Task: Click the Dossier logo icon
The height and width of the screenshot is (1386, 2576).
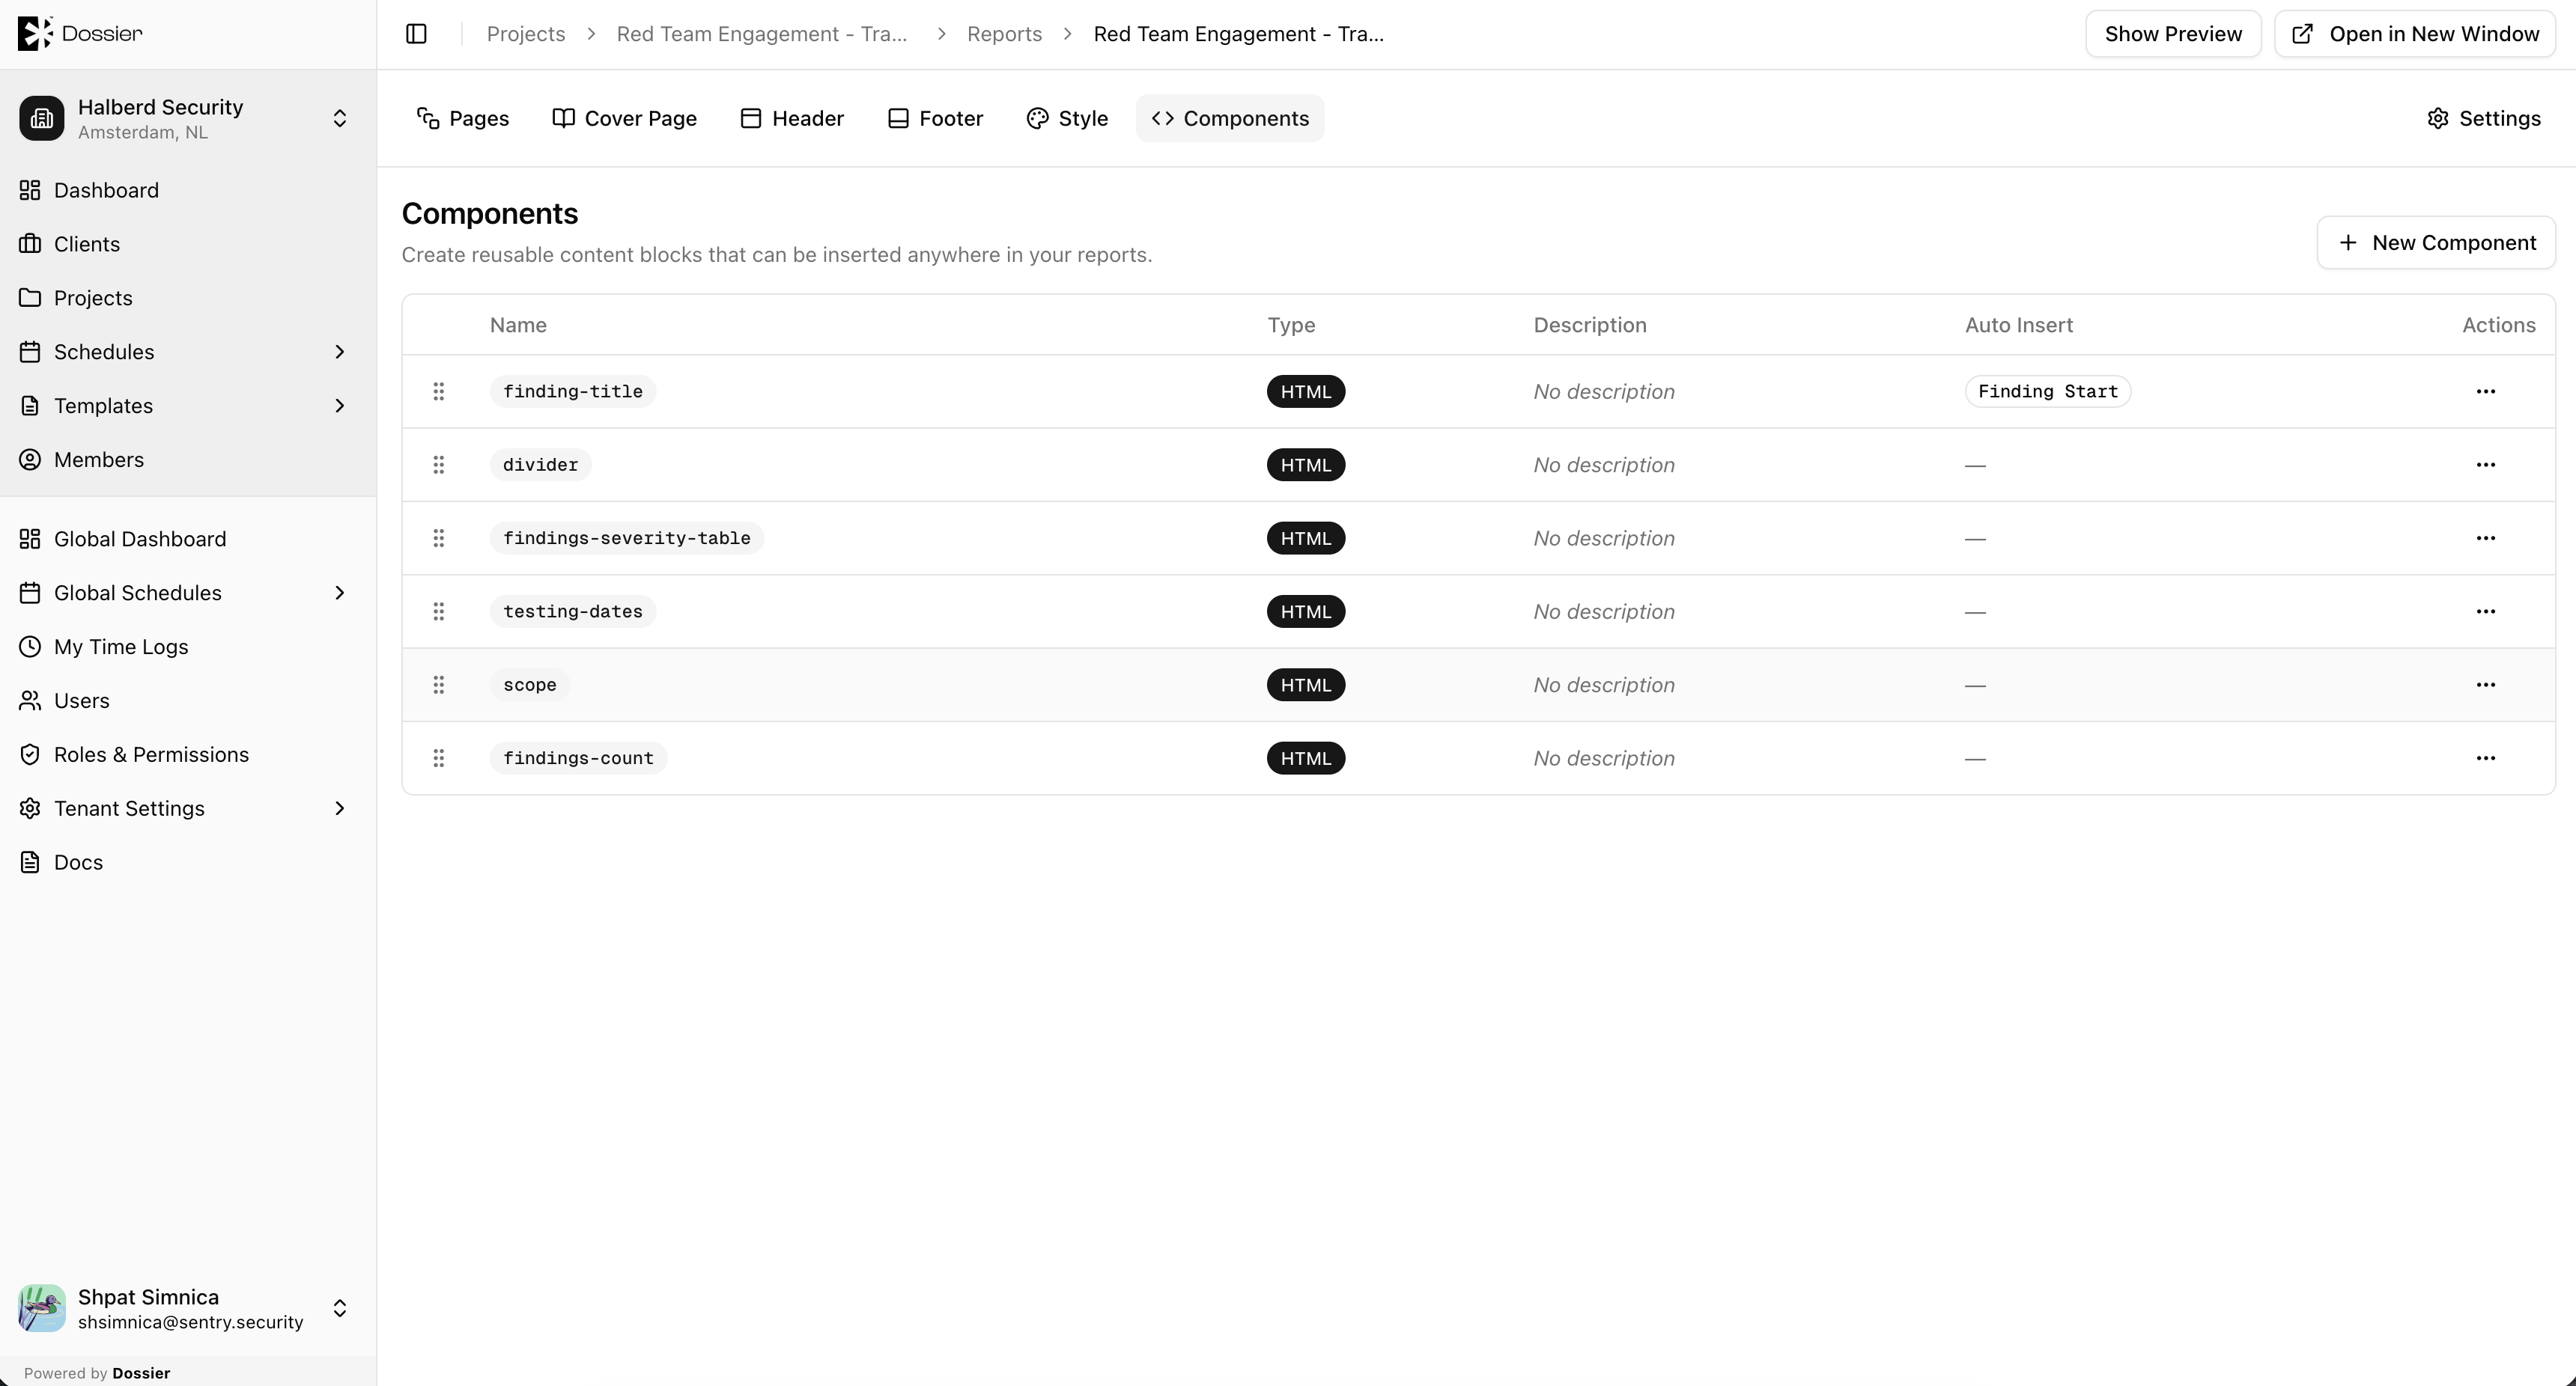Action: (34, 33)
